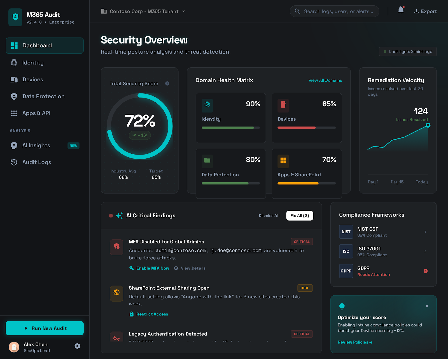Click the GDPR red alert indicator
The height and width of the screenshot is (359, 448).
(x=426, y=271)
